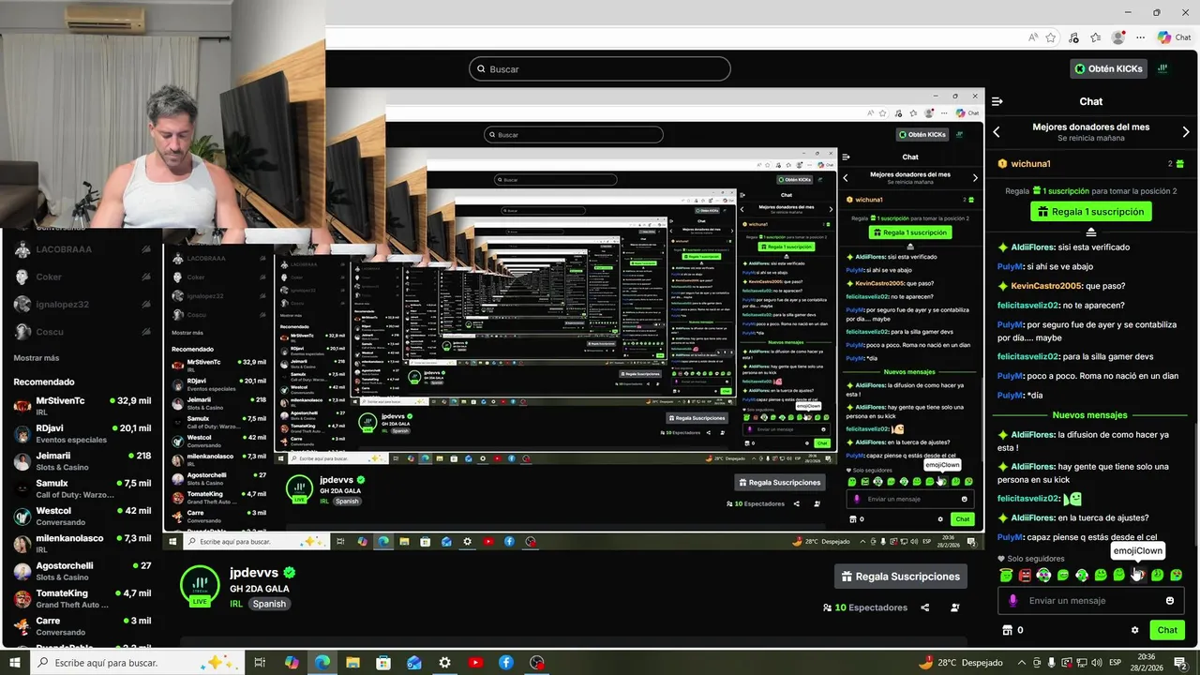1200x675 pixels.
Task: Open the recording app icon on the taskbar
Action: coord(537,663)
